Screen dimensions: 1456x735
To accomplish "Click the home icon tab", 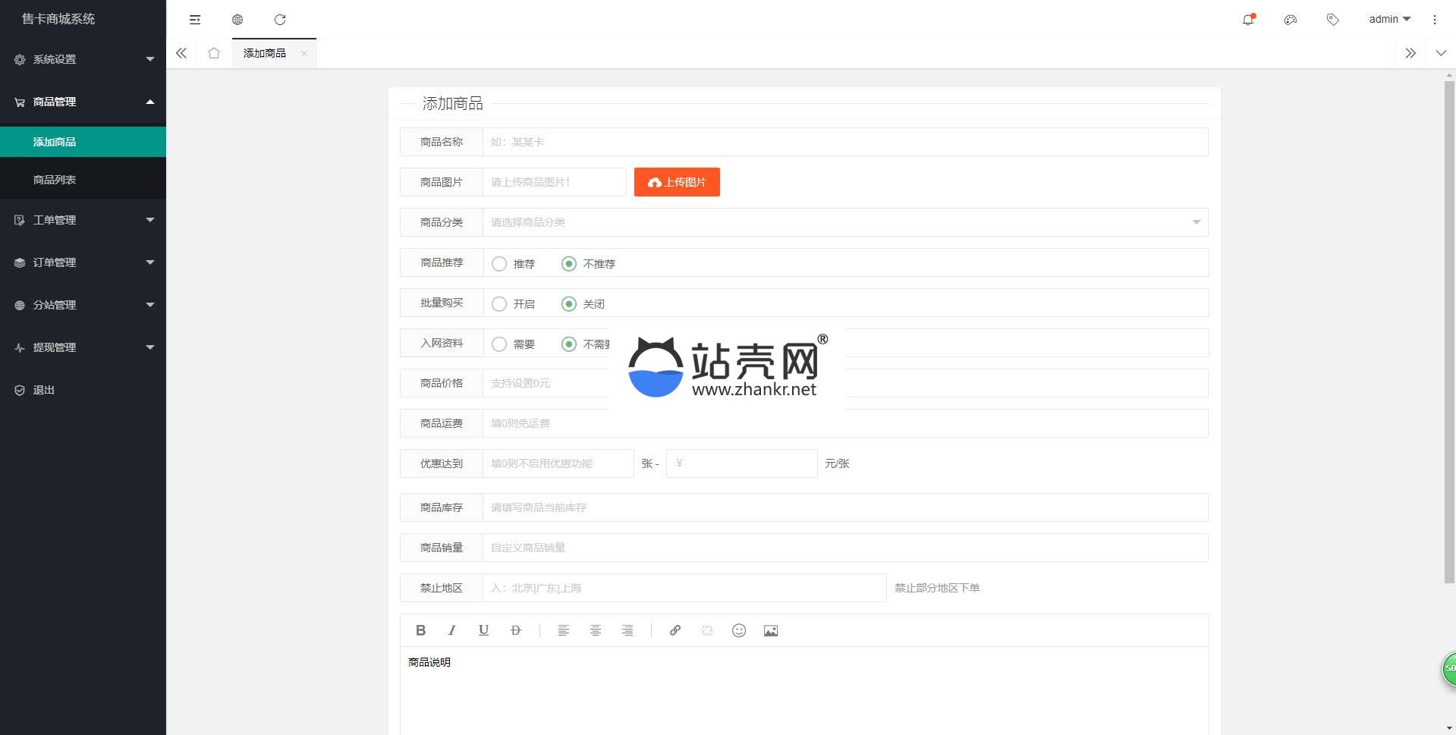I will (214, 53).
